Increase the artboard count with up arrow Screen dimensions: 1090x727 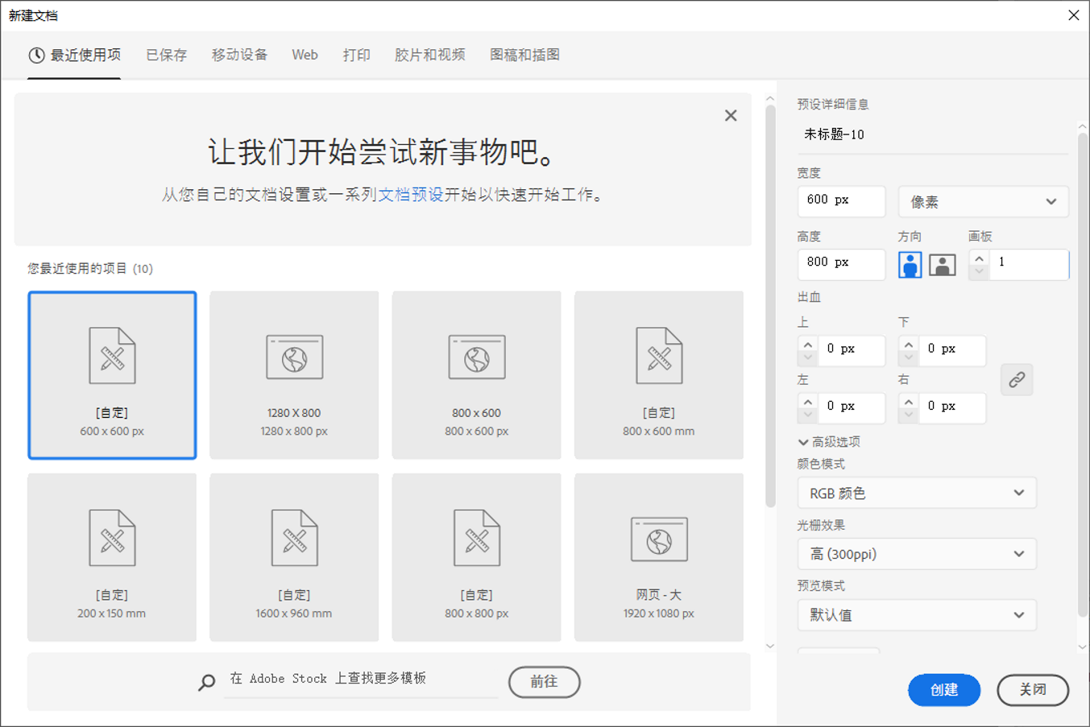(x=979, y=258)
